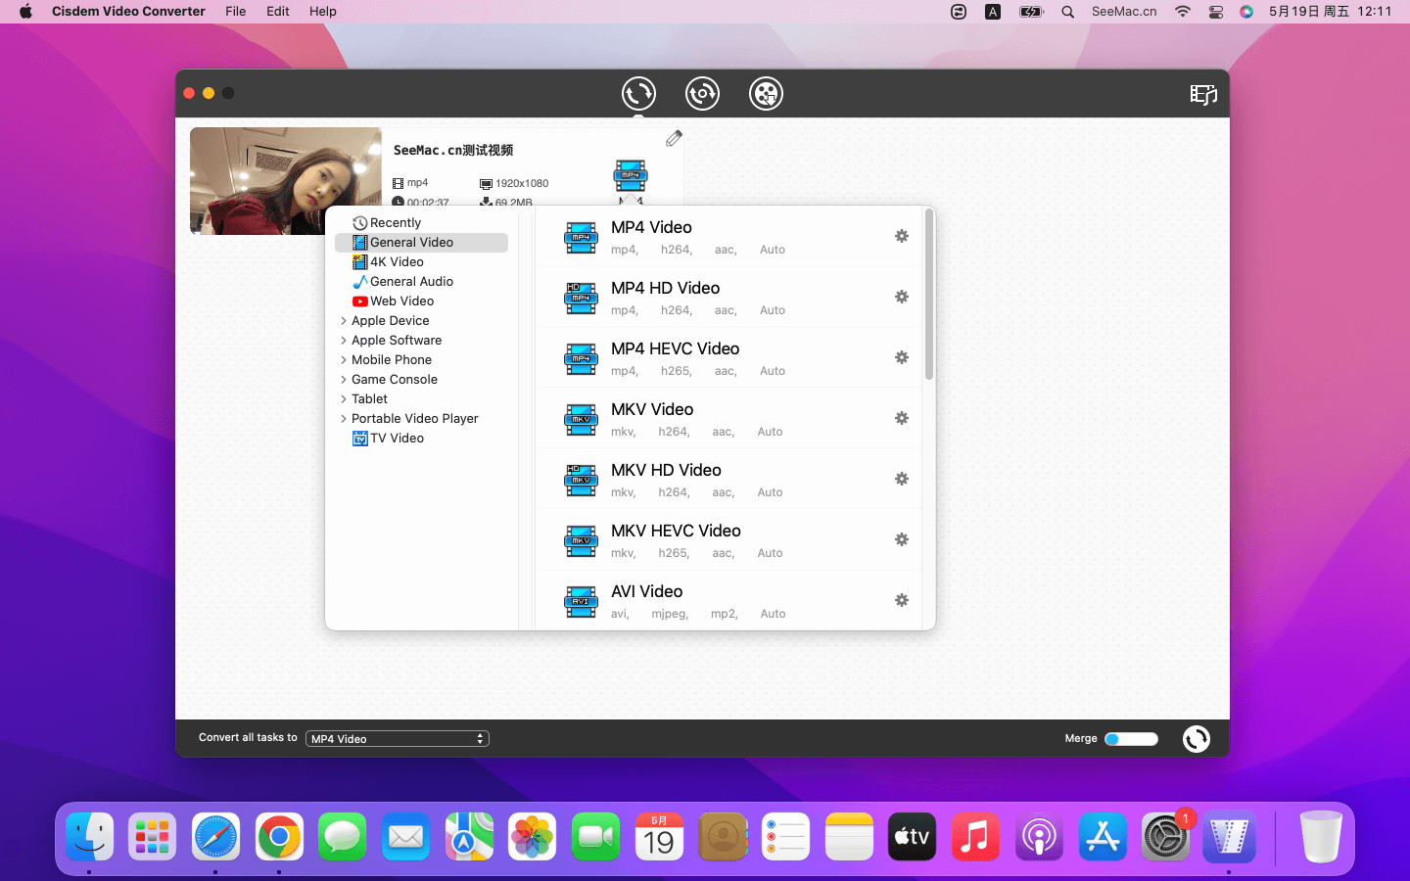Open settings gear for MP4 HD Video
Viewport: 1410px width, 881px height.
pos(901,297)
